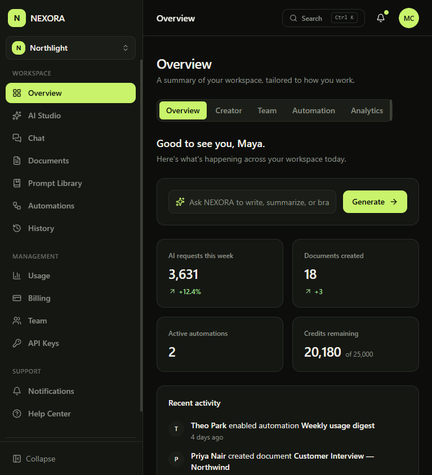Click the Automations workflow icon

(x=17, y=206)
